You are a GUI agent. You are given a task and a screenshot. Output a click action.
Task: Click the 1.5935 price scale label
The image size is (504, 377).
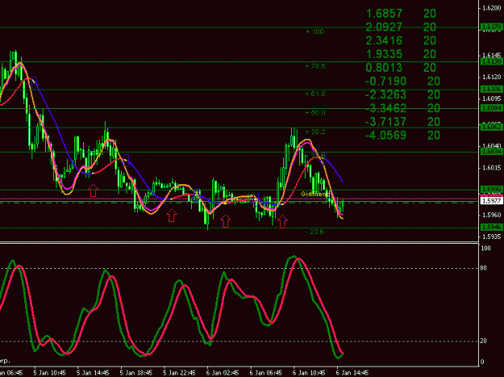point(491,237)
